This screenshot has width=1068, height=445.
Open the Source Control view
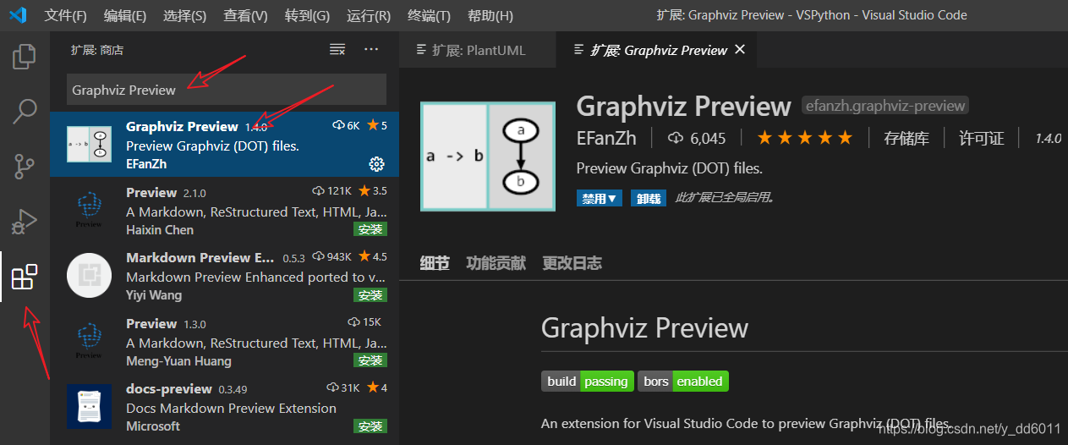[x=25, y=167]
